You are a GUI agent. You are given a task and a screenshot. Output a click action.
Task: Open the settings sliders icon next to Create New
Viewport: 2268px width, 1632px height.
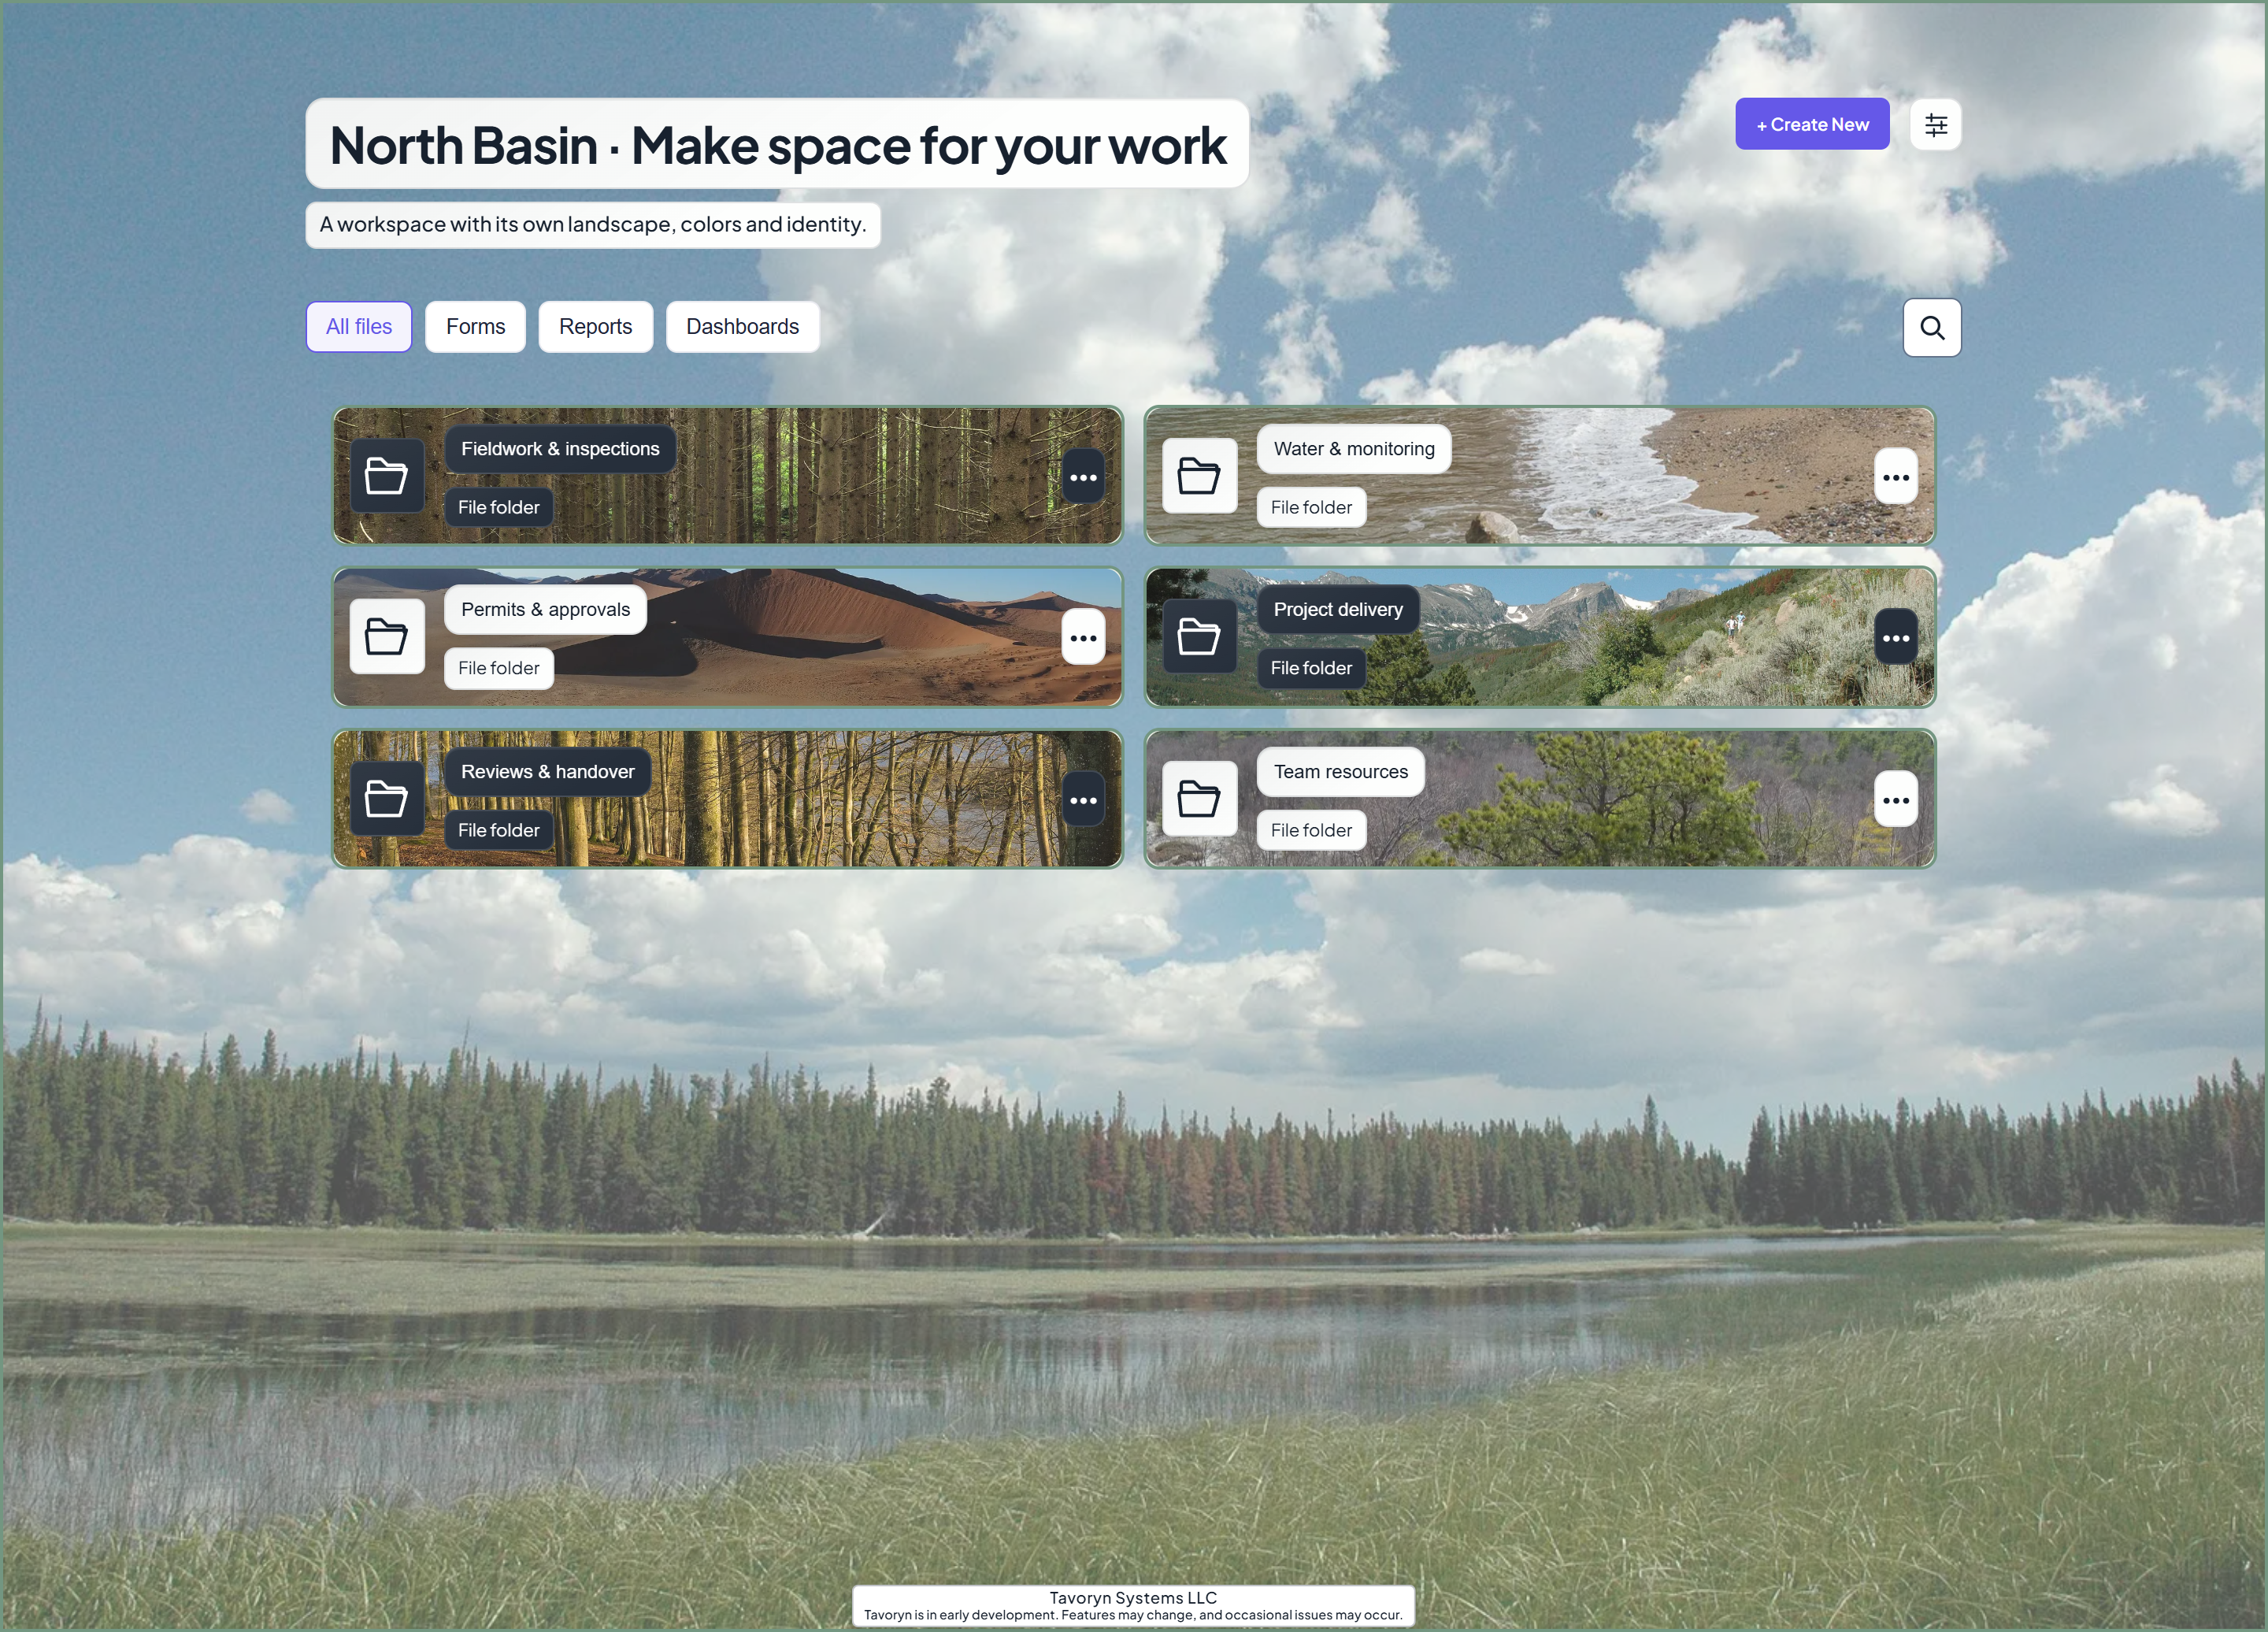1935,125
